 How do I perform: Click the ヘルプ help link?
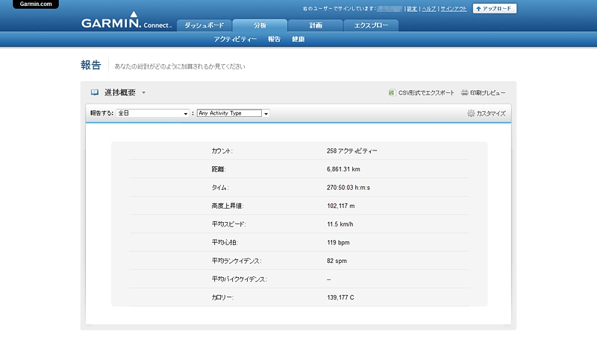(428, 9)
